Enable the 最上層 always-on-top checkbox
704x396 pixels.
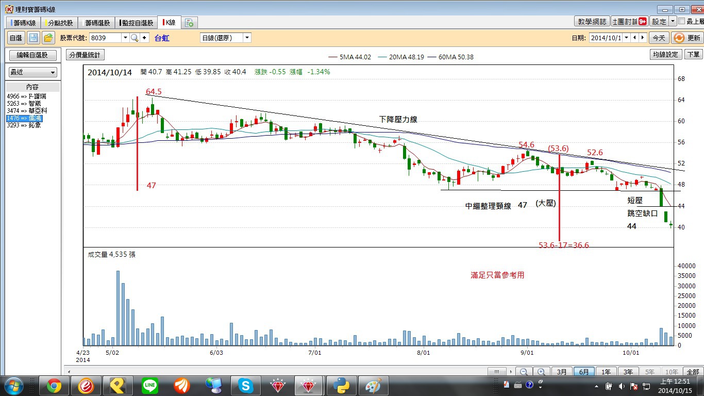point(682,22)
